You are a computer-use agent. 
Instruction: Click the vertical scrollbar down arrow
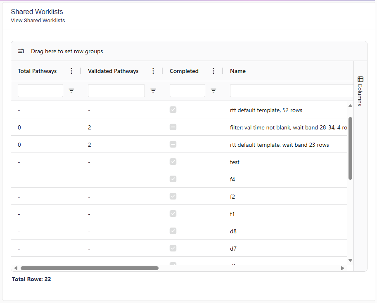350,260
